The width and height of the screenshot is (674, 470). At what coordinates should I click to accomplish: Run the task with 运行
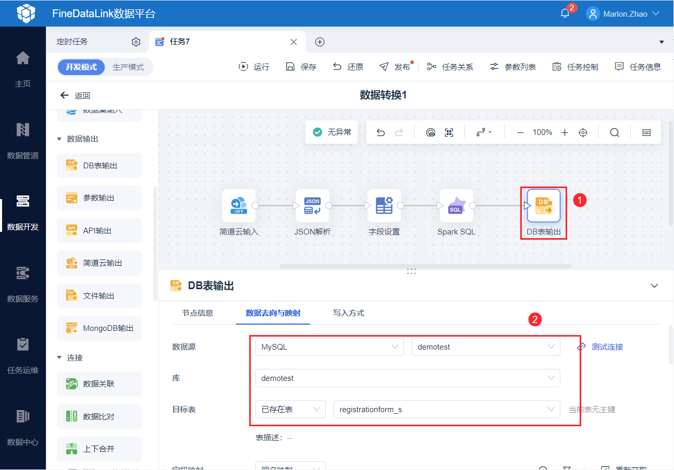point(254,67)
